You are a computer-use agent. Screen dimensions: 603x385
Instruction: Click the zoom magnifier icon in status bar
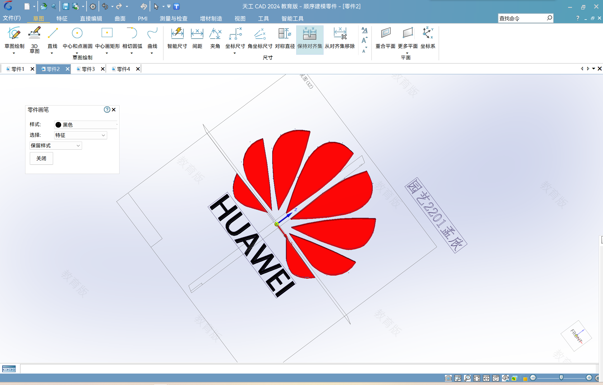click(467, 378)
